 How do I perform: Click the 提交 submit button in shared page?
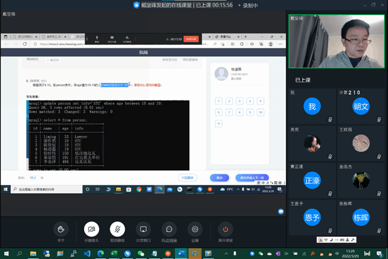tap(219, 178)
